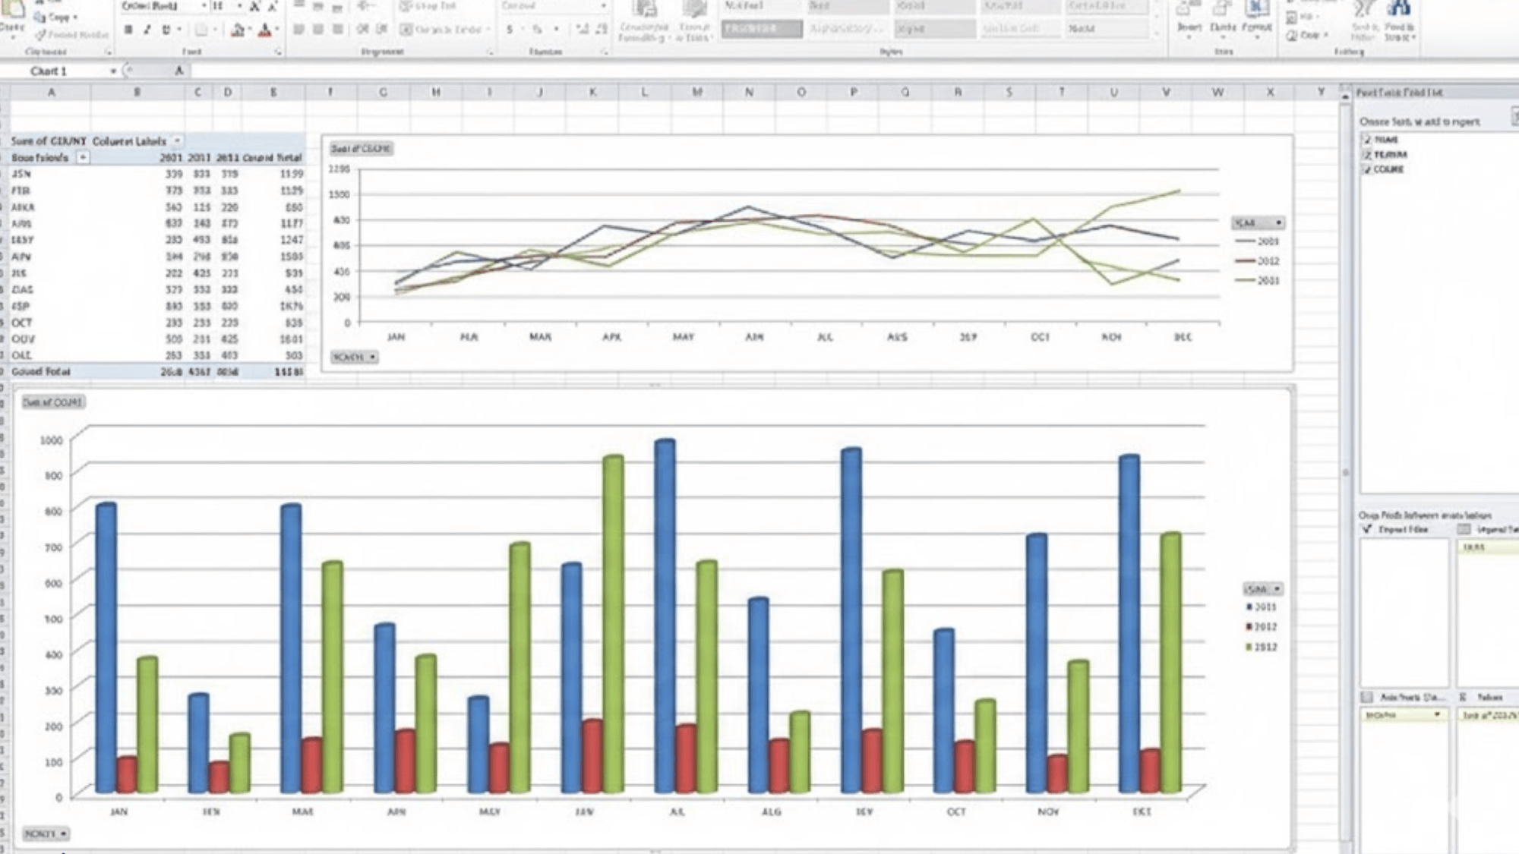The height and width of the screenshot is (854, 1519).
Task: Click the Delete cells icon
Action: 1222,17
